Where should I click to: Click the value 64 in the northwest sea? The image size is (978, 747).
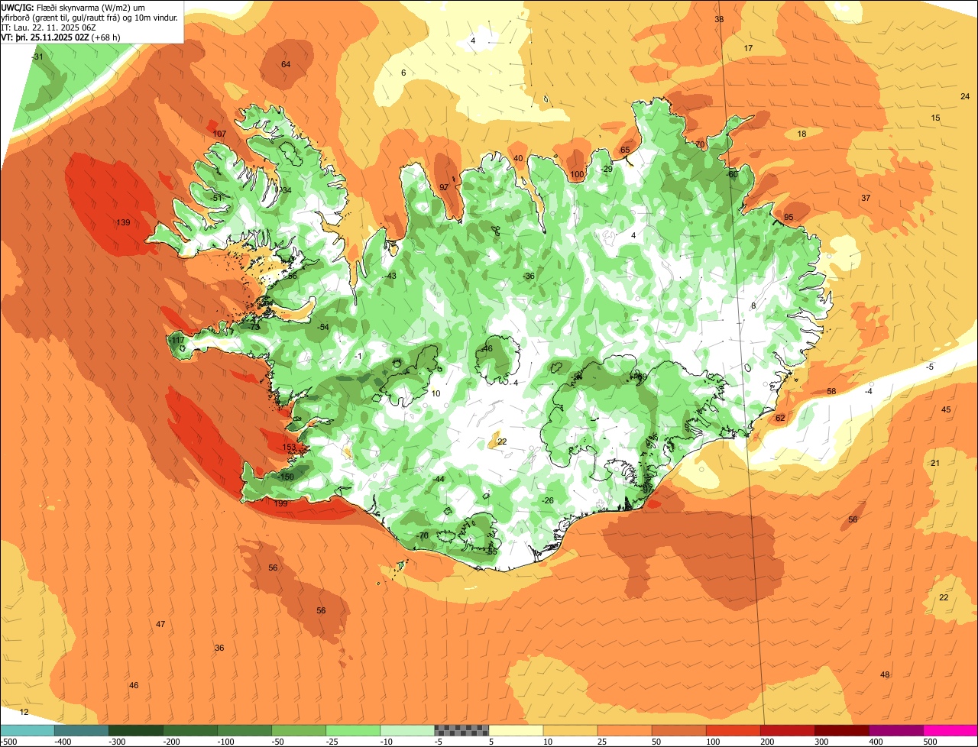(286, 65)
